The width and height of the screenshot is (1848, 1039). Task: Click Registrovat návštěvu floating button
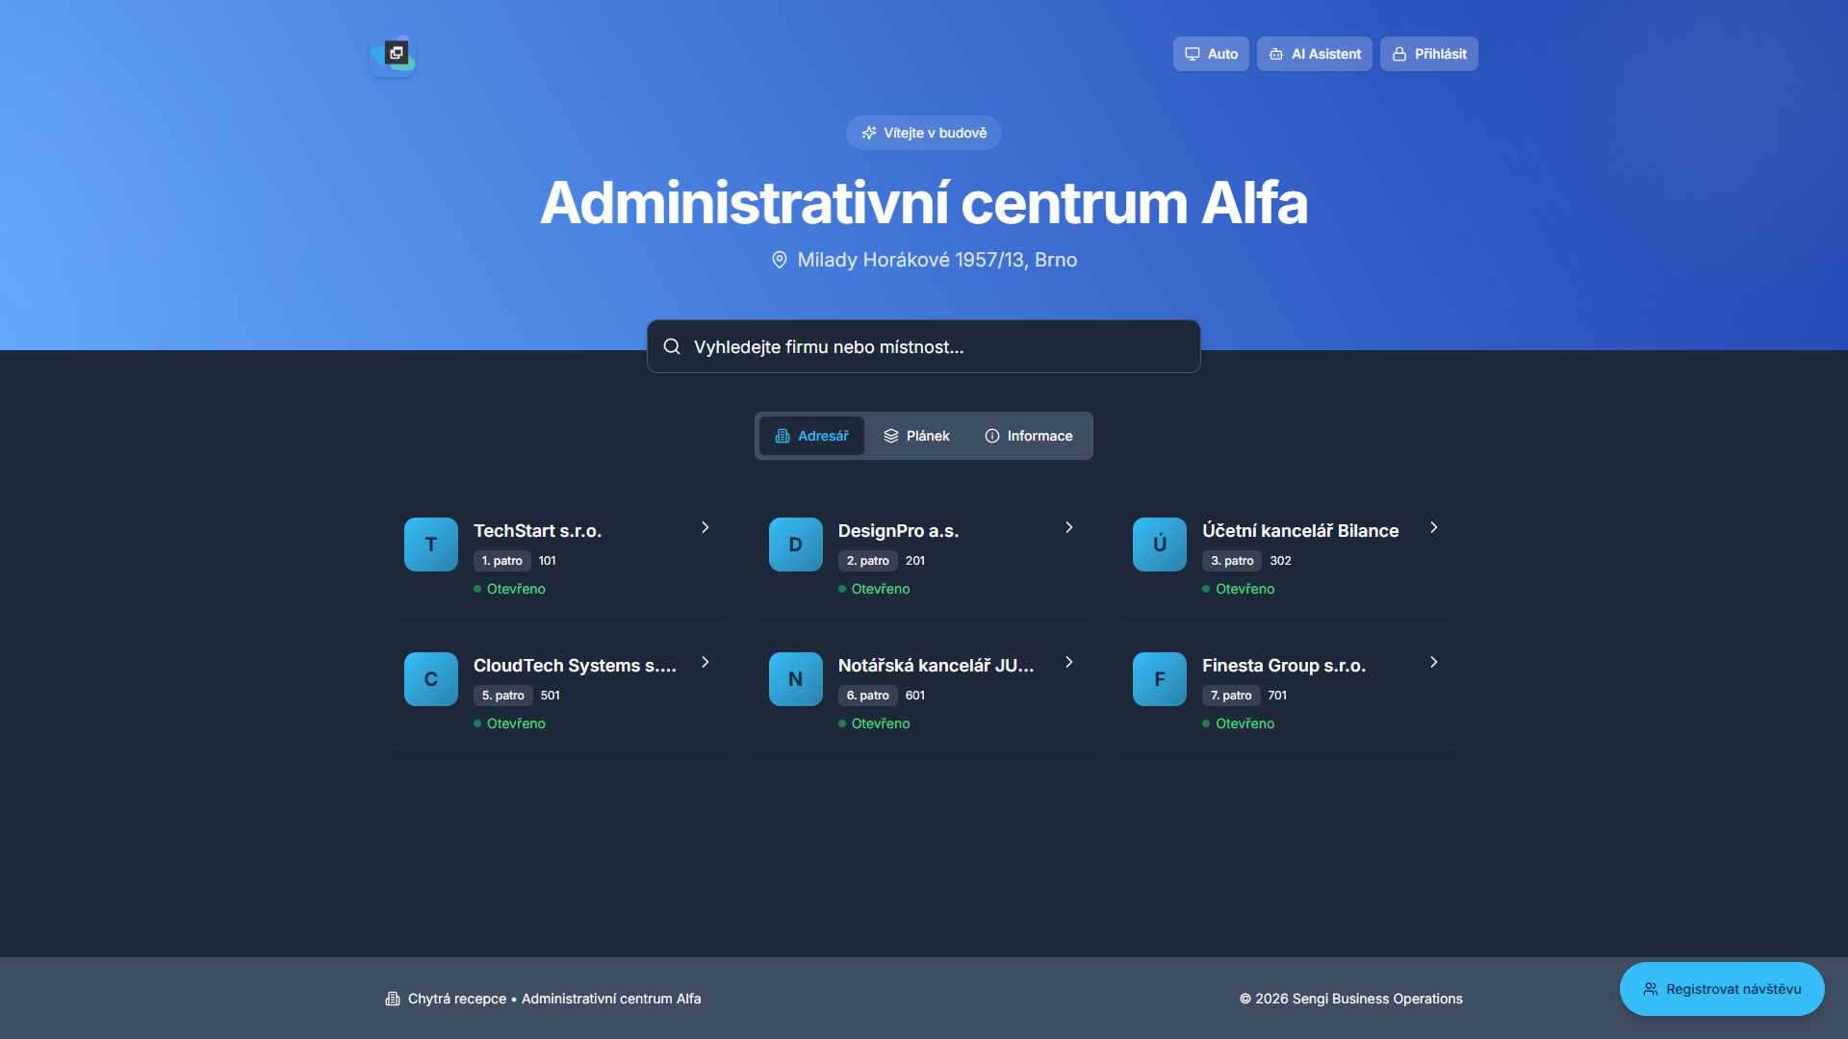[x=1721, y=989]
